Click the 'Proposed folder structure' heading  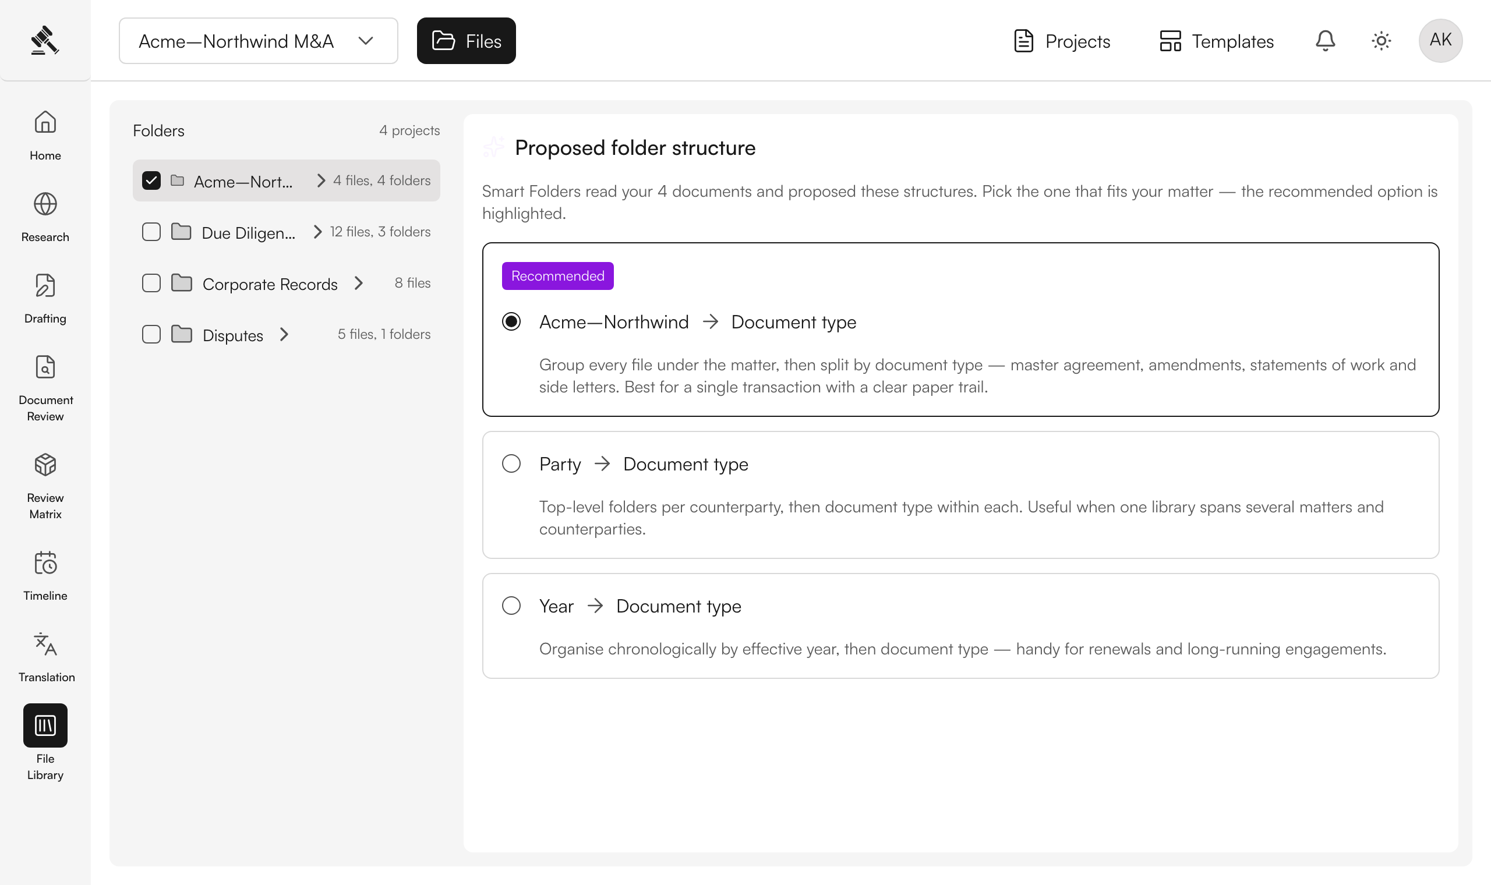click(635, 147)
